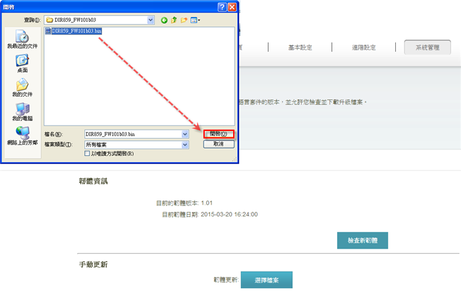Click the dialog Help question mark button
The image size is (461, 292).
click(221, 7)
